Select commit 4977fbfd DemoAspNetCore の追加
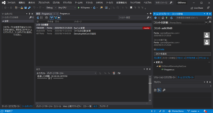 93,34
